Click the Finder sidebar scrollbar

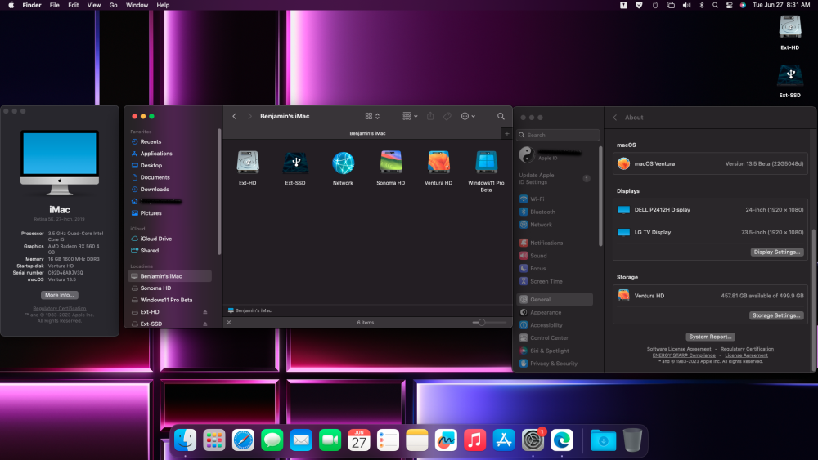click(219, 192)
